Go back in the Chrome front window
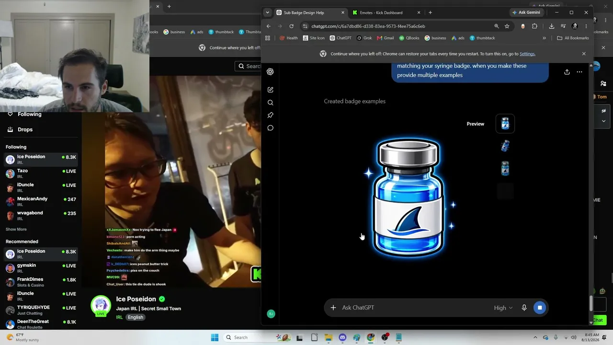This screenshot has width=613, height=345. [x=268, y=26]
